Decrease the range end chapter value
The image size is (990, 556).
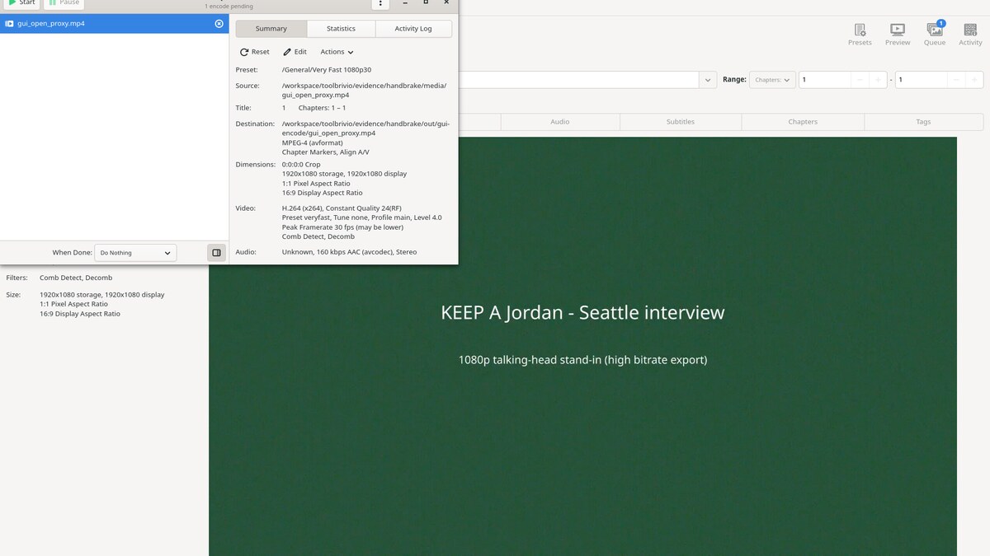pos(956,80)
